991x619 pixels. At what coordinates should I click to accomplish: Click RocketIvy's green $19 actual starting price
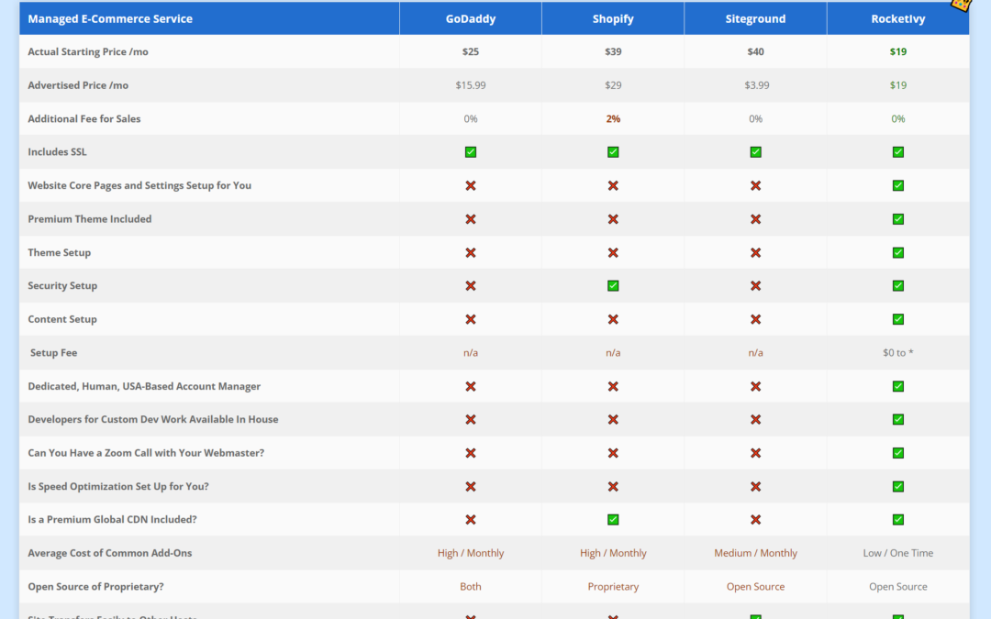coord(898,51)
